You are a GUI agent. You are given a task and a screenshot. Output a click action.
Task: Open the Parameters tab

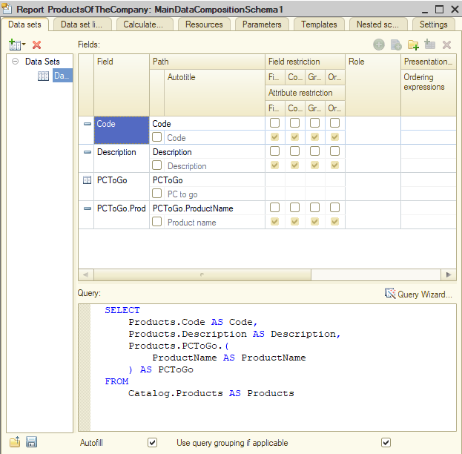pyautogui.click(x=262, y=24)
